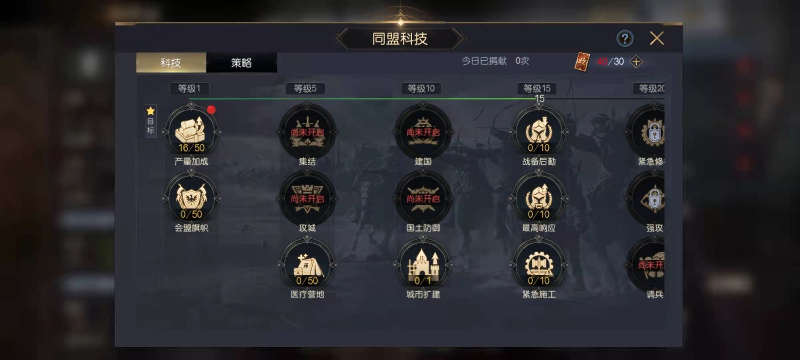Click the red donation card icon
This screenshot has height=360, width=800.
tap(582, 62)
